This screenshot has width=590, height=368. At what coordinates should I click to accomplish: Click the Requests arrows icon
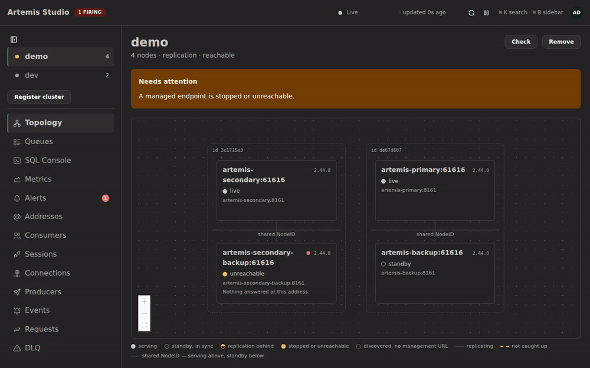click(x=17, y=330)
